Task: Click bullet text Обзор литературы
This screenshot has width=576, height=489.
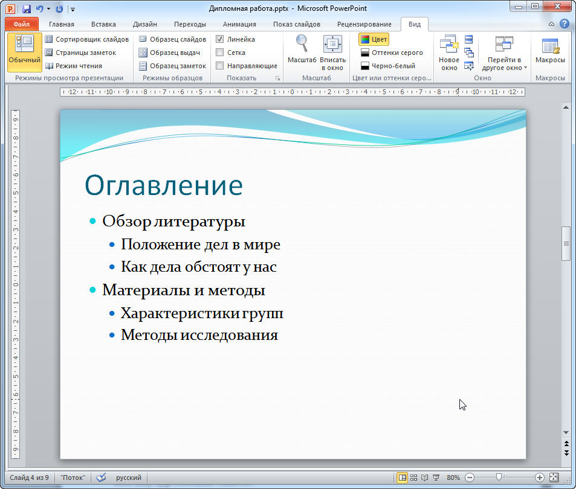Action: (173, 222)
